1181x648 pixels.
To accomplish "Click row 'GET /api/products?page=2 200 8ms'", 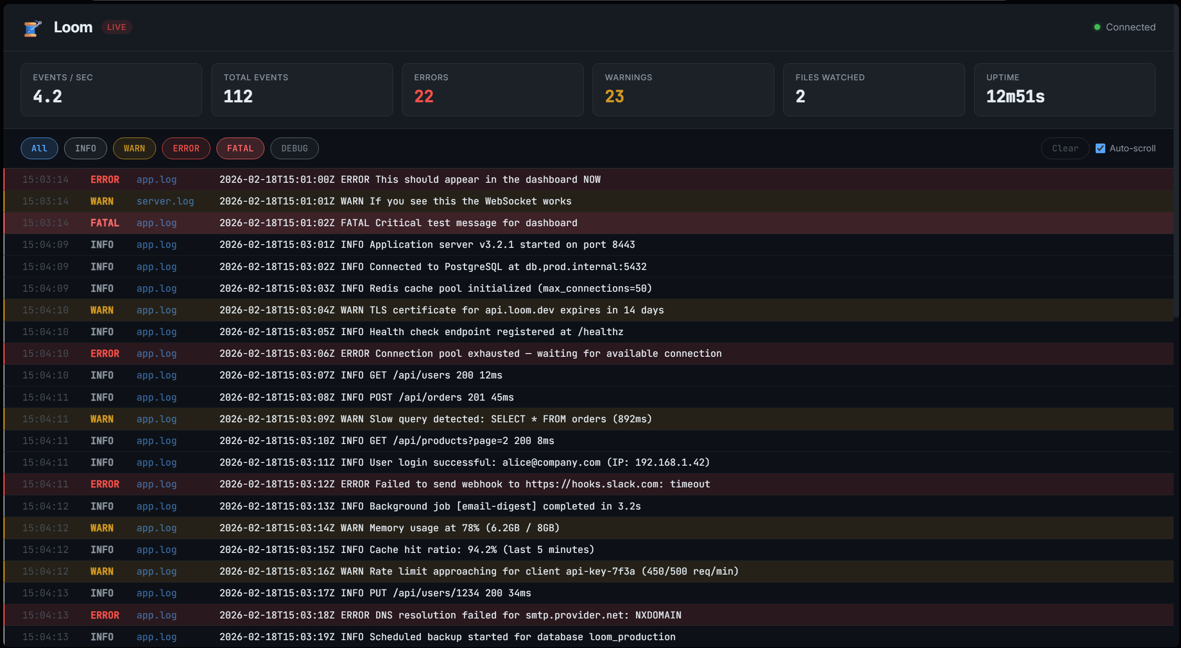I will (x=588, y=441).
